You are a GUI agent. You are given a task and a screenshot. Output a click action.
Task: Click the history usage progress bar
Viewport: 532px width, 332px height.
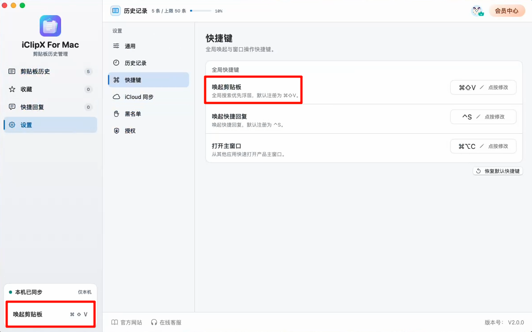[201, 11]
